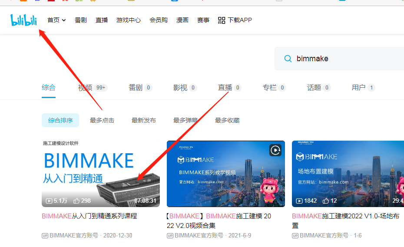Viewport: 404px width, 247px height.
Task: Select the 综合 results tab
Action: pos(49,88)
